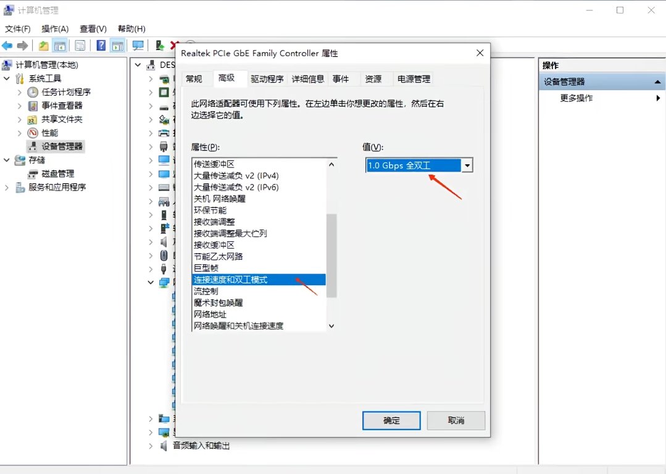This screenshot has height=474, width=666.
Task: Scan for hardware changes via monitor icon
Action: [138, 46]
